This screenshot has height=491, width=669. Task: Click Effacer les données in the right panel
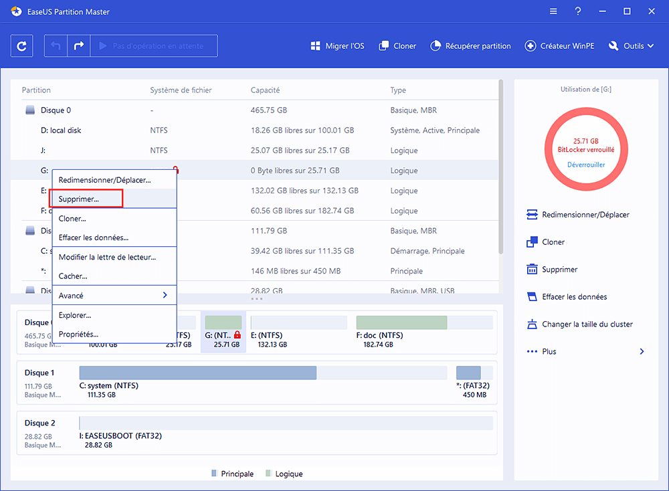tap(567, 297)
